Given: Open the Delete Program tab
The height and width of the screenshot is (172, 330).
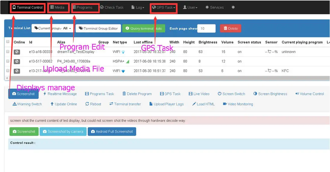Looking at the screenshot, I should pos(137,94).
